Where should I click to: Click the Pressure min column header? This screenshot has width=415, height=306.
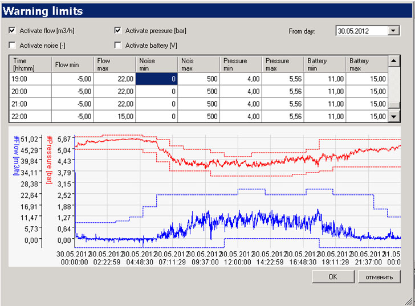pyautogui.click(x=241, y=64)
